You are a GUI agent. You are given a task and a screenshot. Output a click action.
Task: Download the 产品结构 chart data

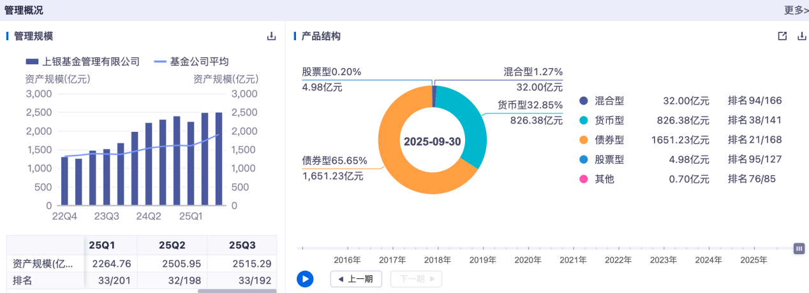(x=802, y=36)
